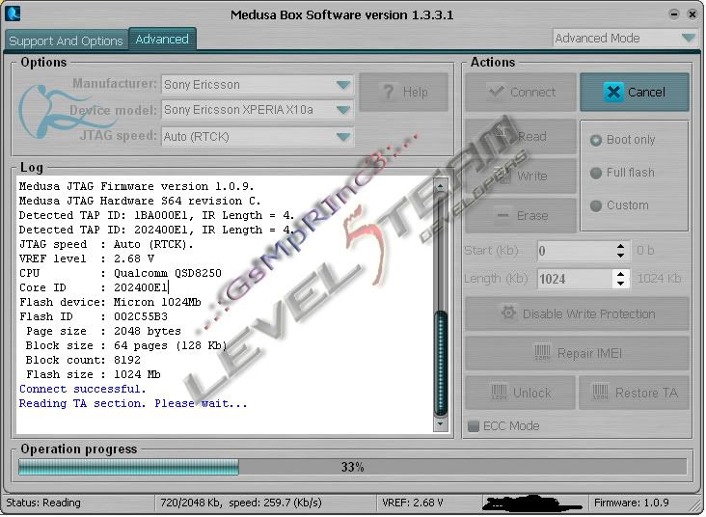Switch to the Advanced tab

[x=162, y=40]
